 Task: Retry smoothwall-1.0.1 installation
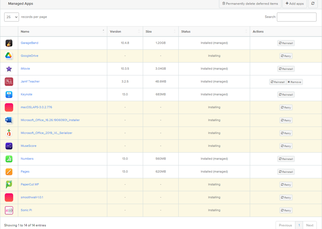coord(286,198)
